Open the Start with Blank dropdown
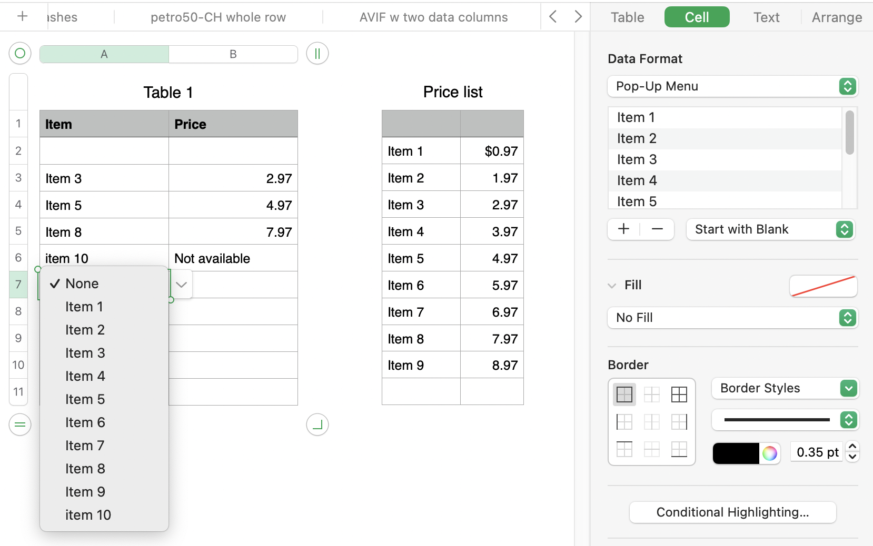Viewport: 873px width, 546px height. [770, 229]
